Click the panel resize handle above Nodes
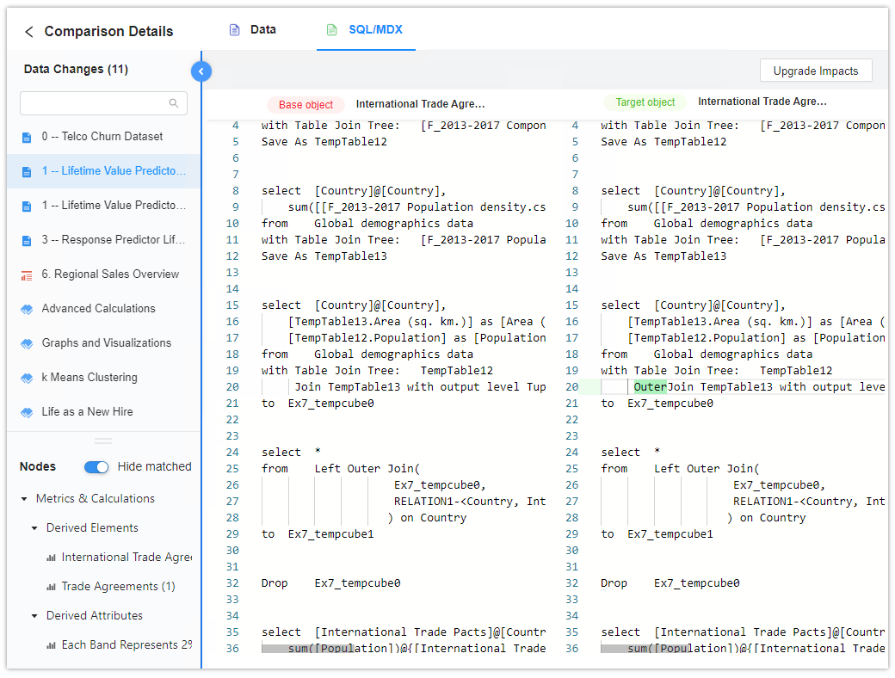The image size is (895, 678). point(103,441)
